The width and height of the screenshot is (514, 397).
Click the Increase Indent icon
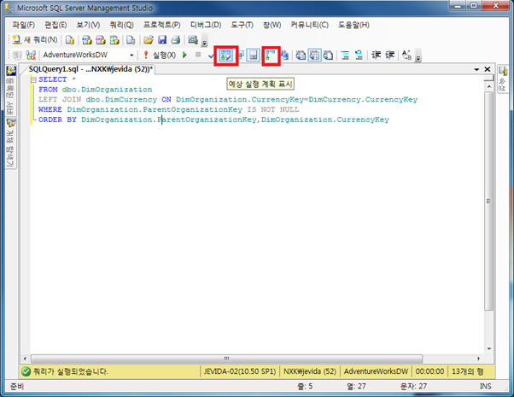[389, 55]
